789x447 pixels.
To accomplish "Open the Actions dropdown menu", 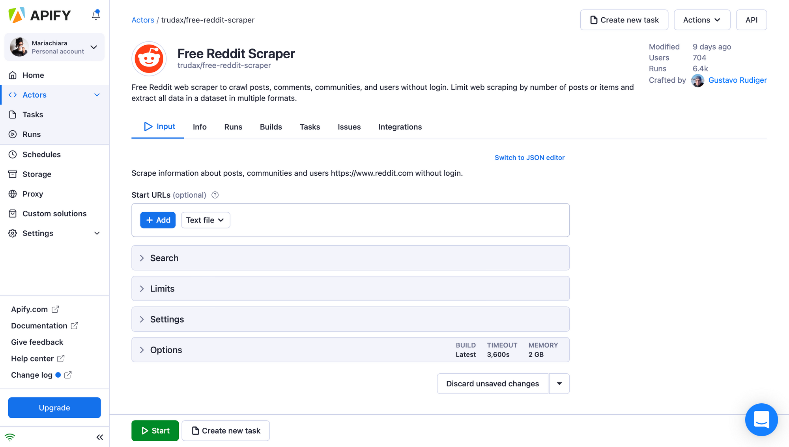I will click(702, 20).
